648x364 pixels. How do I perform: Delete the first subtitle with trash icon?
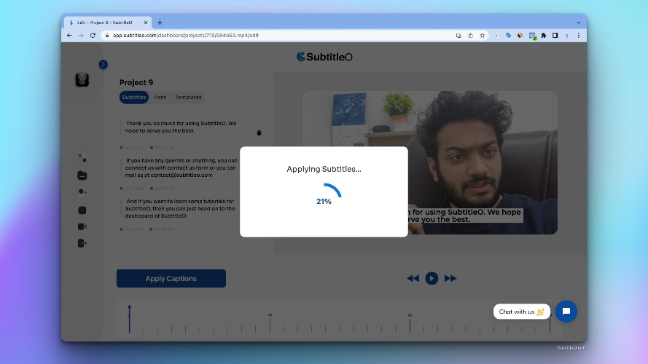tap(259, 132)
